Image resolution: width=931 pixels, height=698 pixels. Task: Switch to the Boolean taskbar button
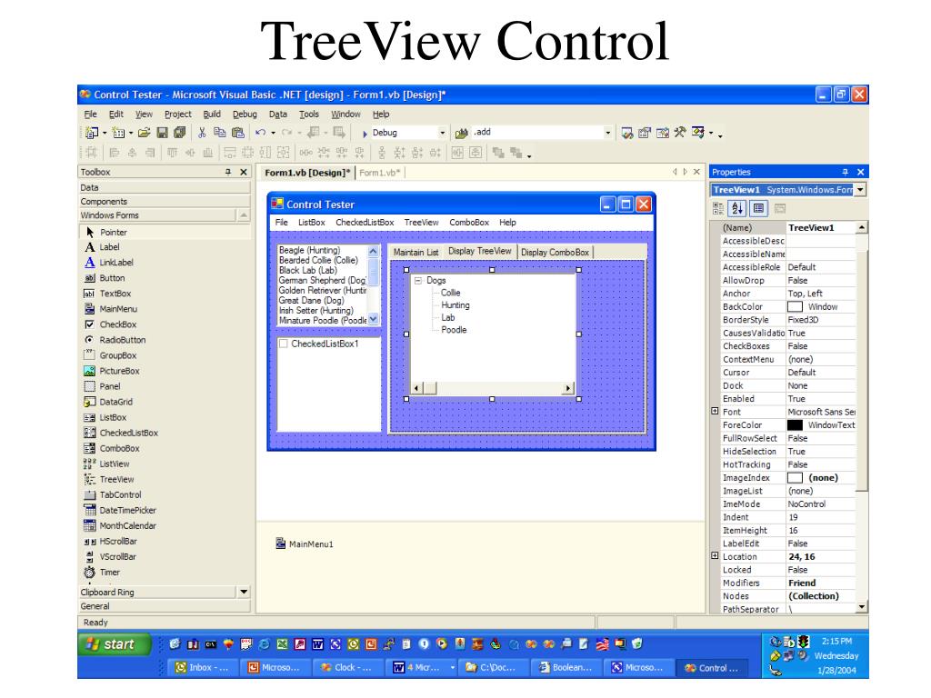click(x=566, y=668)
